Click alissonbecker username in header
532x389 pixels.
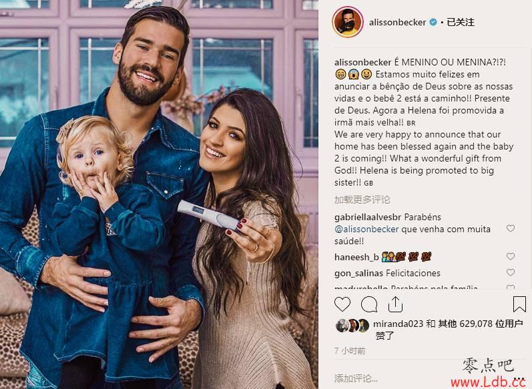tap(397, 23)
